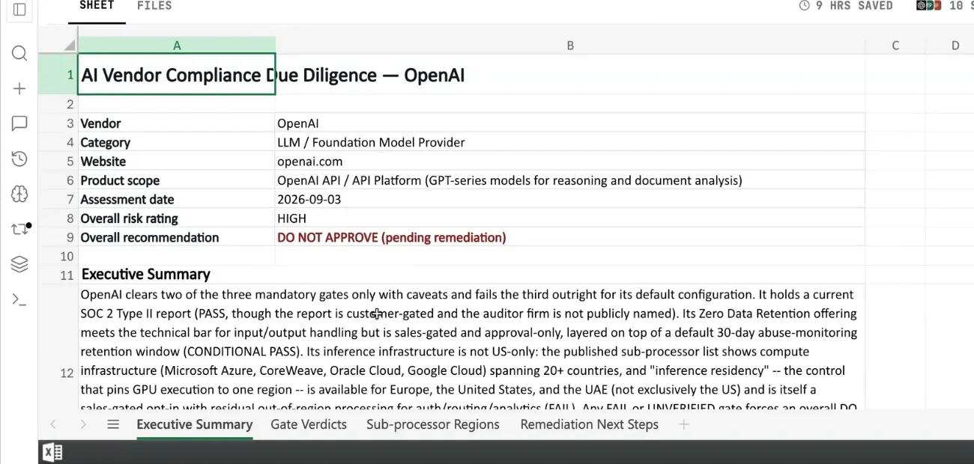Open the terminal prompt icon
974x464 pixels.
(x=19, y=299)
